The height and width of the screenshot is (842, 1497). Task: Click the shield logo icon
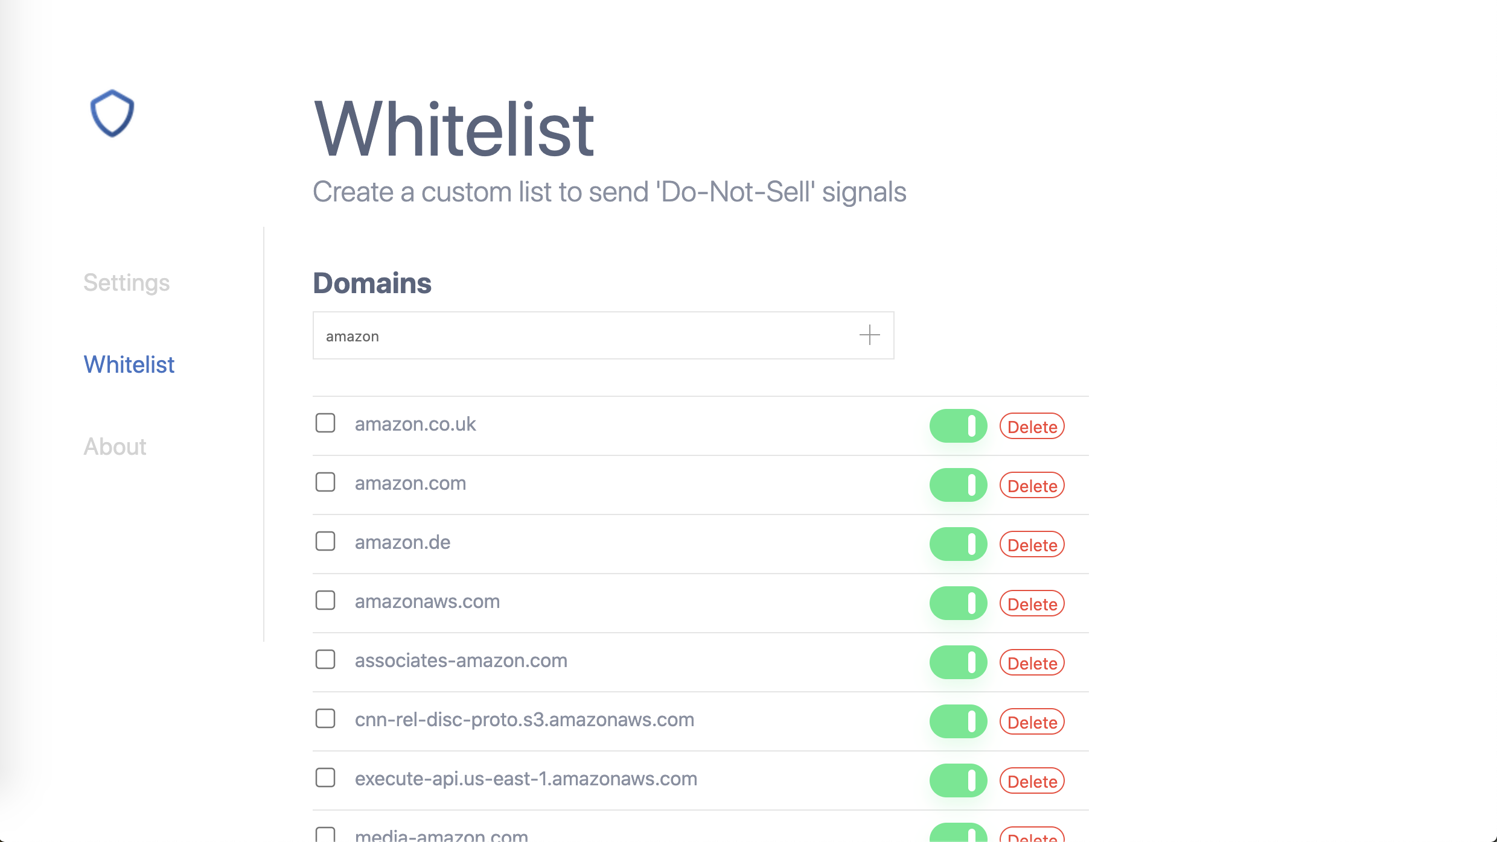[x=112, y=113]
